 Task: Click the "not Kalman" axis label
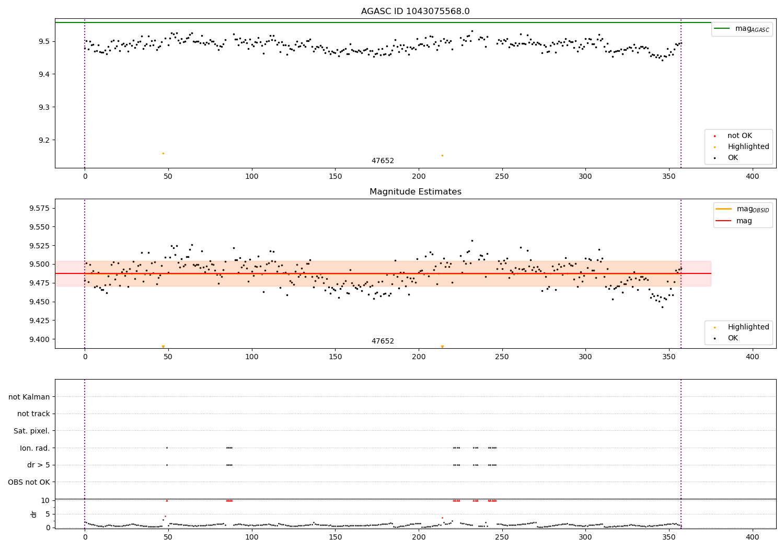29,397
